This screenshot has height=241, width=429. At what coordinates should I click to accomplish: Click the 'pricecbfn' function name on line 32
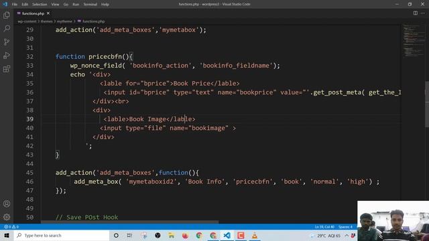tap(105, 56)
